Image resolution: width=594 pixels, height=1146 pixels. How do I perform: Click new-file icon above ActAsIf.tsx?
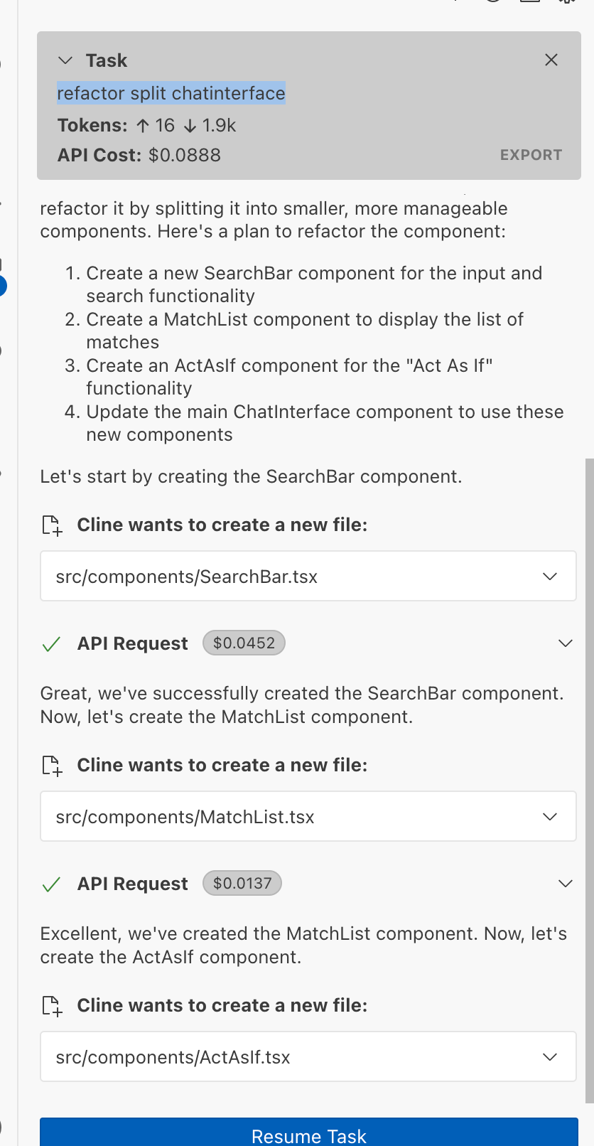52,1006
